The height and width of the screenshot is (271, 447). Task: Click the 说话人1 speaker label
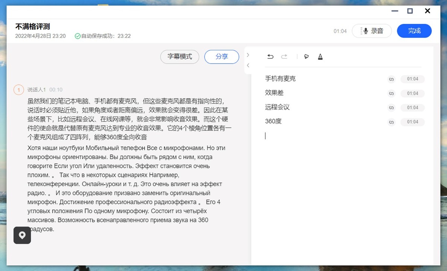(x=37, y=90)
